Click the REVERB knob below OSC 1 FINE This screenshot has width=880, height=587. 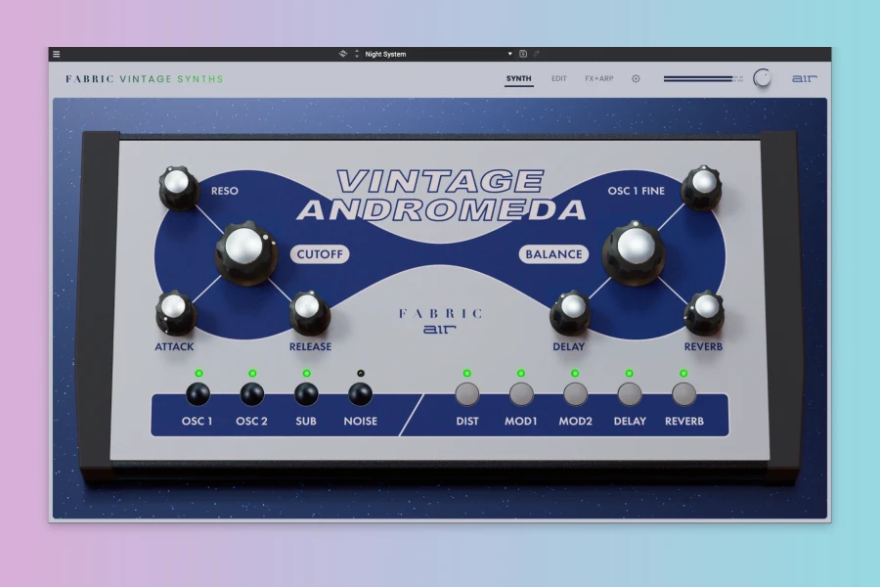pyautogui.click(x=704, y=312)
